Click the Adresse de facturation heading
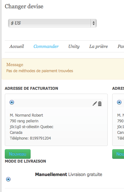This screenshot has height=192, width=124. pos(31,88)
